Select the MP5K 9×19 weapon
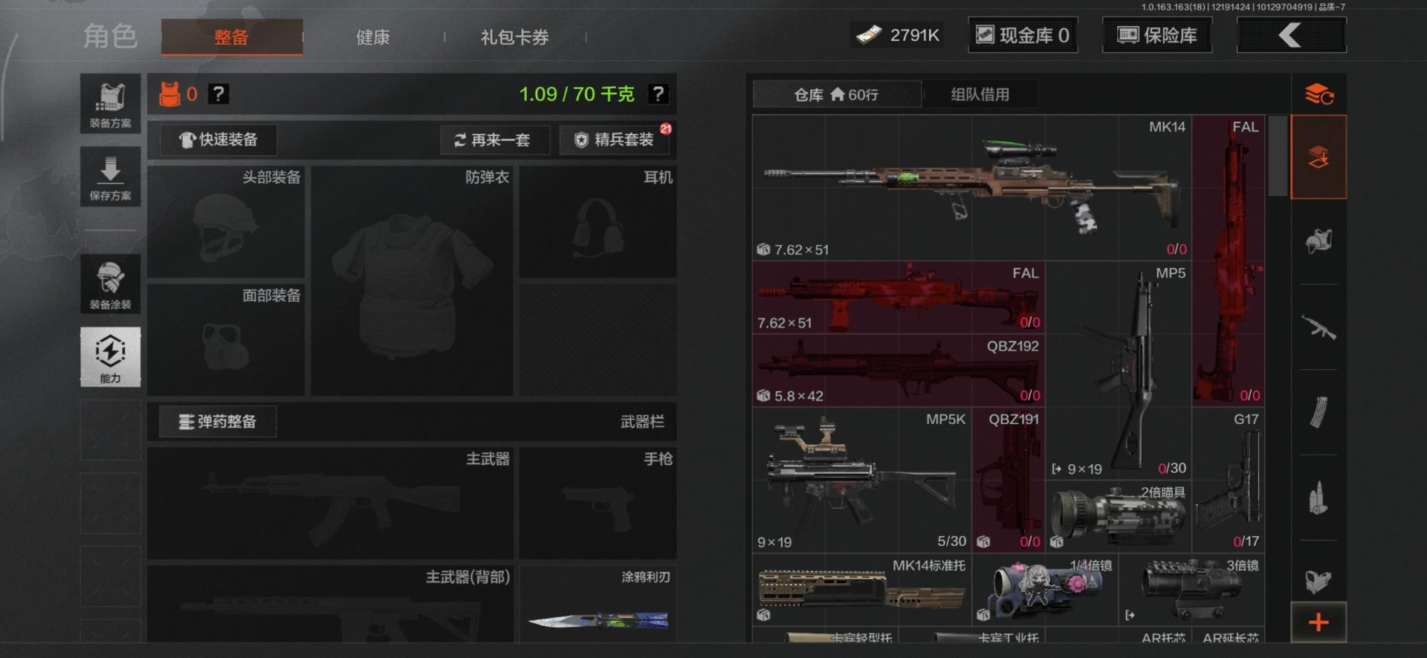Viewport: 1427px width, 658px height. click(x=862, y=479)
